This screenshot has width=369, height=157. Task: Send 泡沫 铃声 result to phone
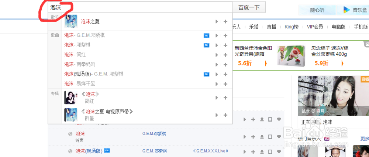coord(270,137)
